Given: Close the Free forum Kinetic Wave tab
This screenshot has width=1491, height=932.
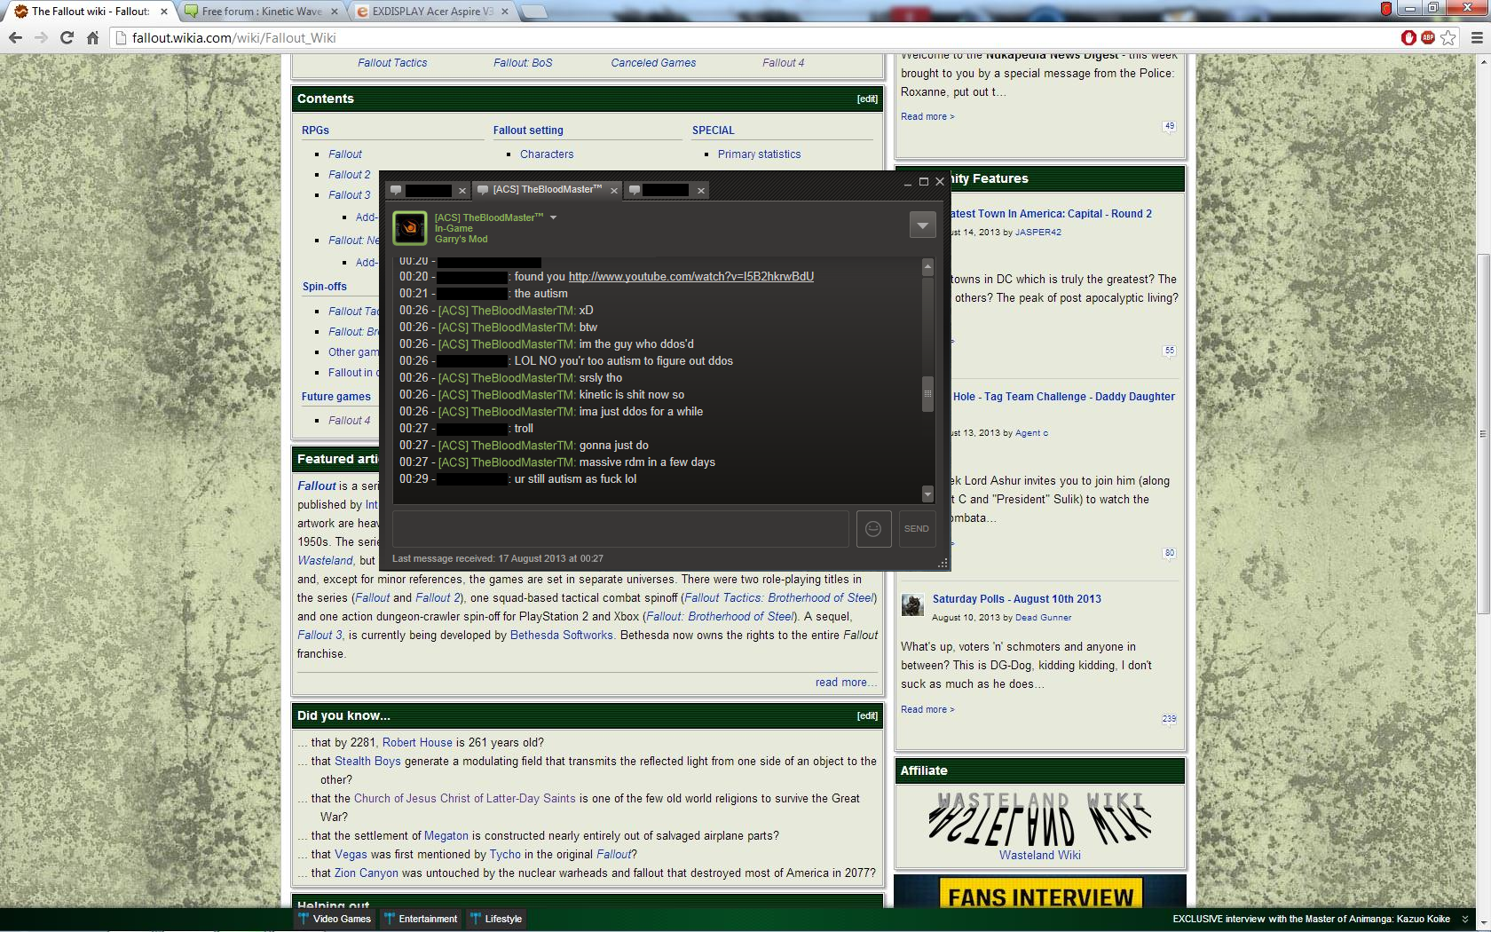Looking at the screenshot, I should [x=335, y=12].
